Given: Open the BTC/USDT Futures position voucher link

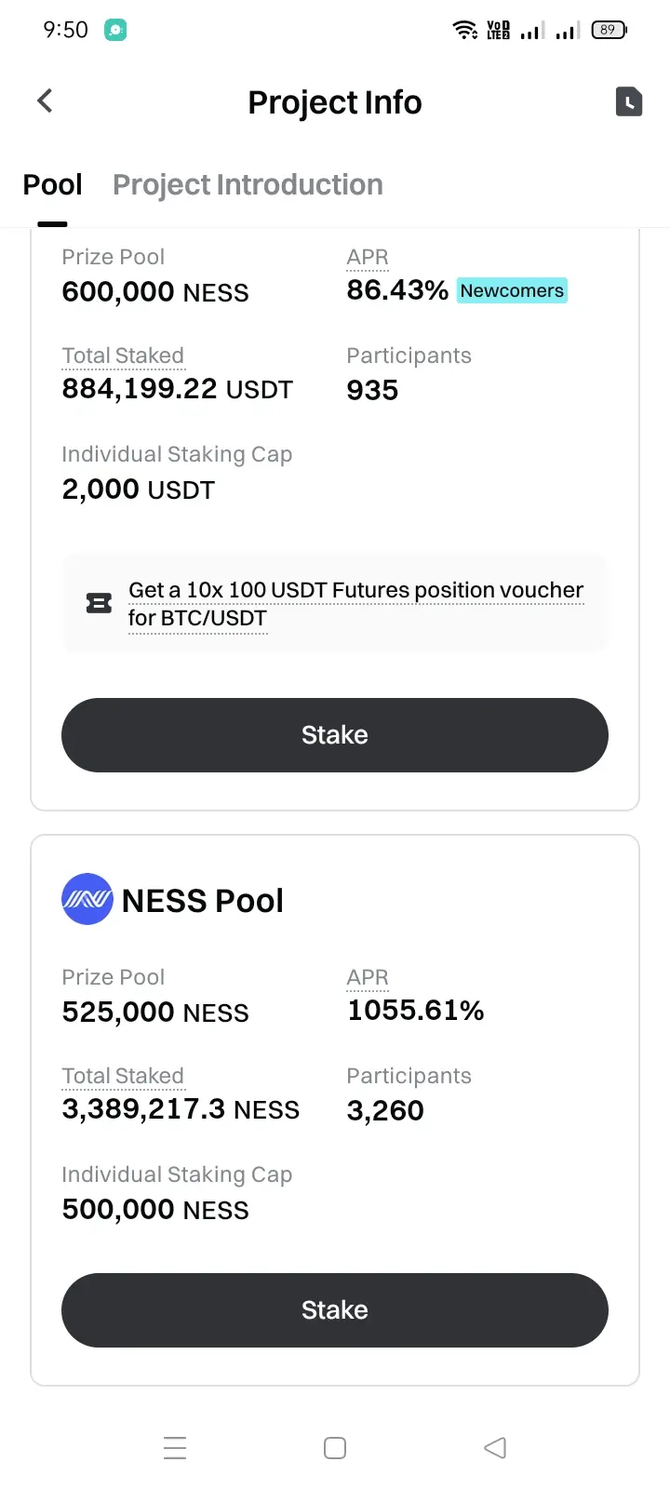Looking at the screenshot, I should click(355, 603).
